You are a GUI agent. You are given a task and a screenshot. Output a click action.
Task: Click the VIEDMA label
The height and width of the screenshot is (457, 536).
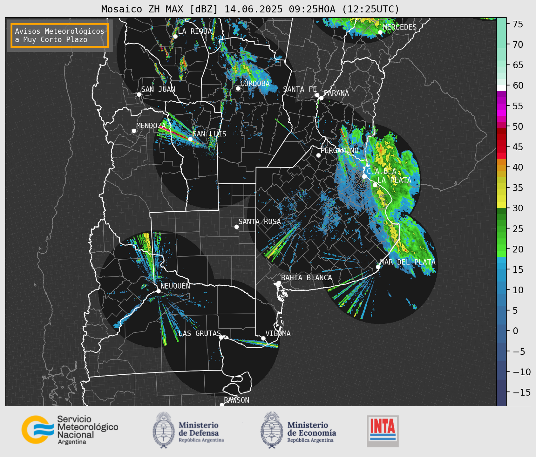[278, 333]
